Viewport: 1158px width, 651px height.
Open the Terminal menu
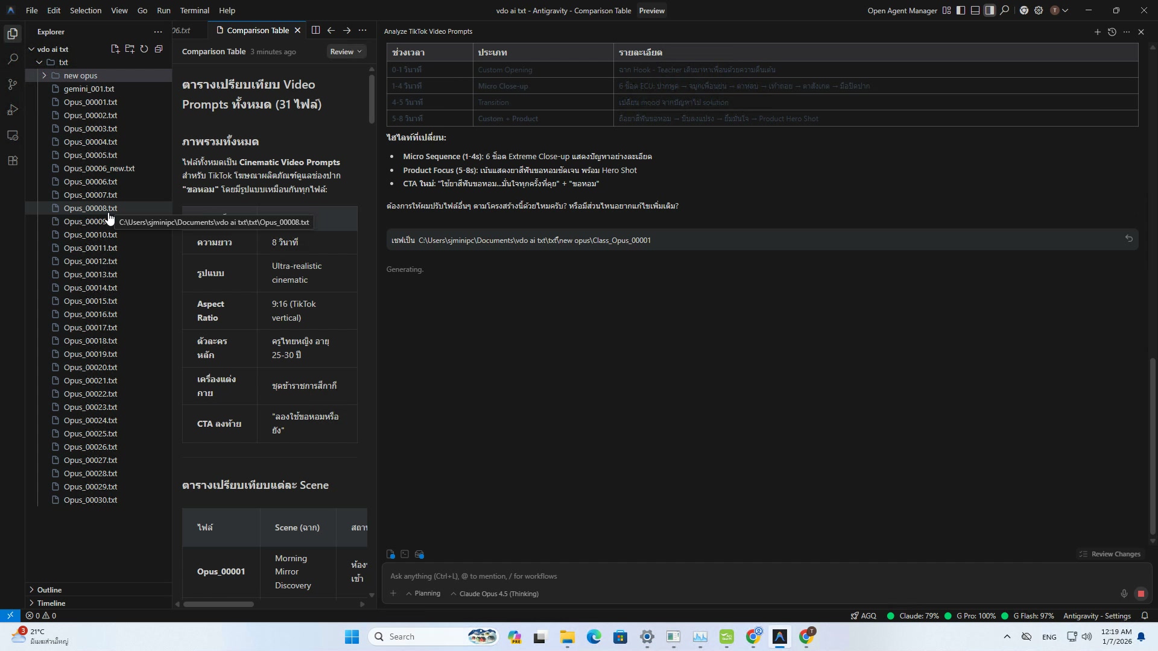194,10
